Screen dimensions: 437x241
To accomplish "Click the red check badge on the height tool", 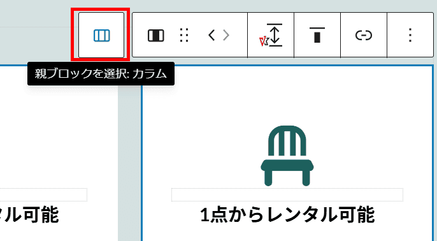I will (263, 42).
